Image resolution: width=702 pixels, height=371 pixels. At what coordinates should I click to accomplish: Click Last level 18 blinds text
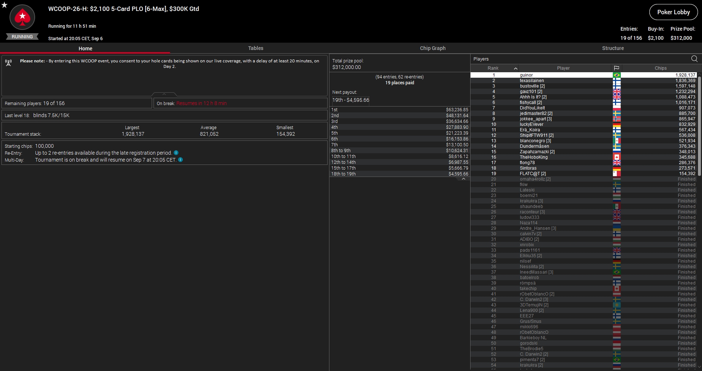[x=37, y=115]
